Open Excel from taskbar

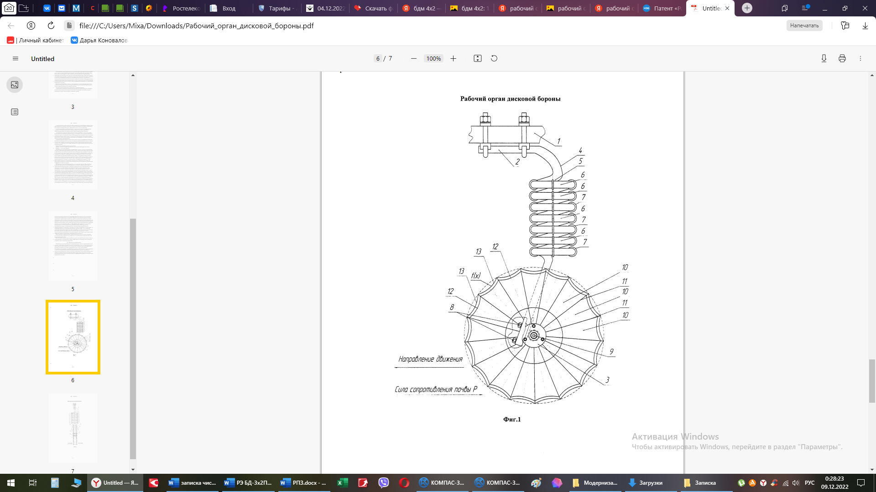click(x=342, y=483)
